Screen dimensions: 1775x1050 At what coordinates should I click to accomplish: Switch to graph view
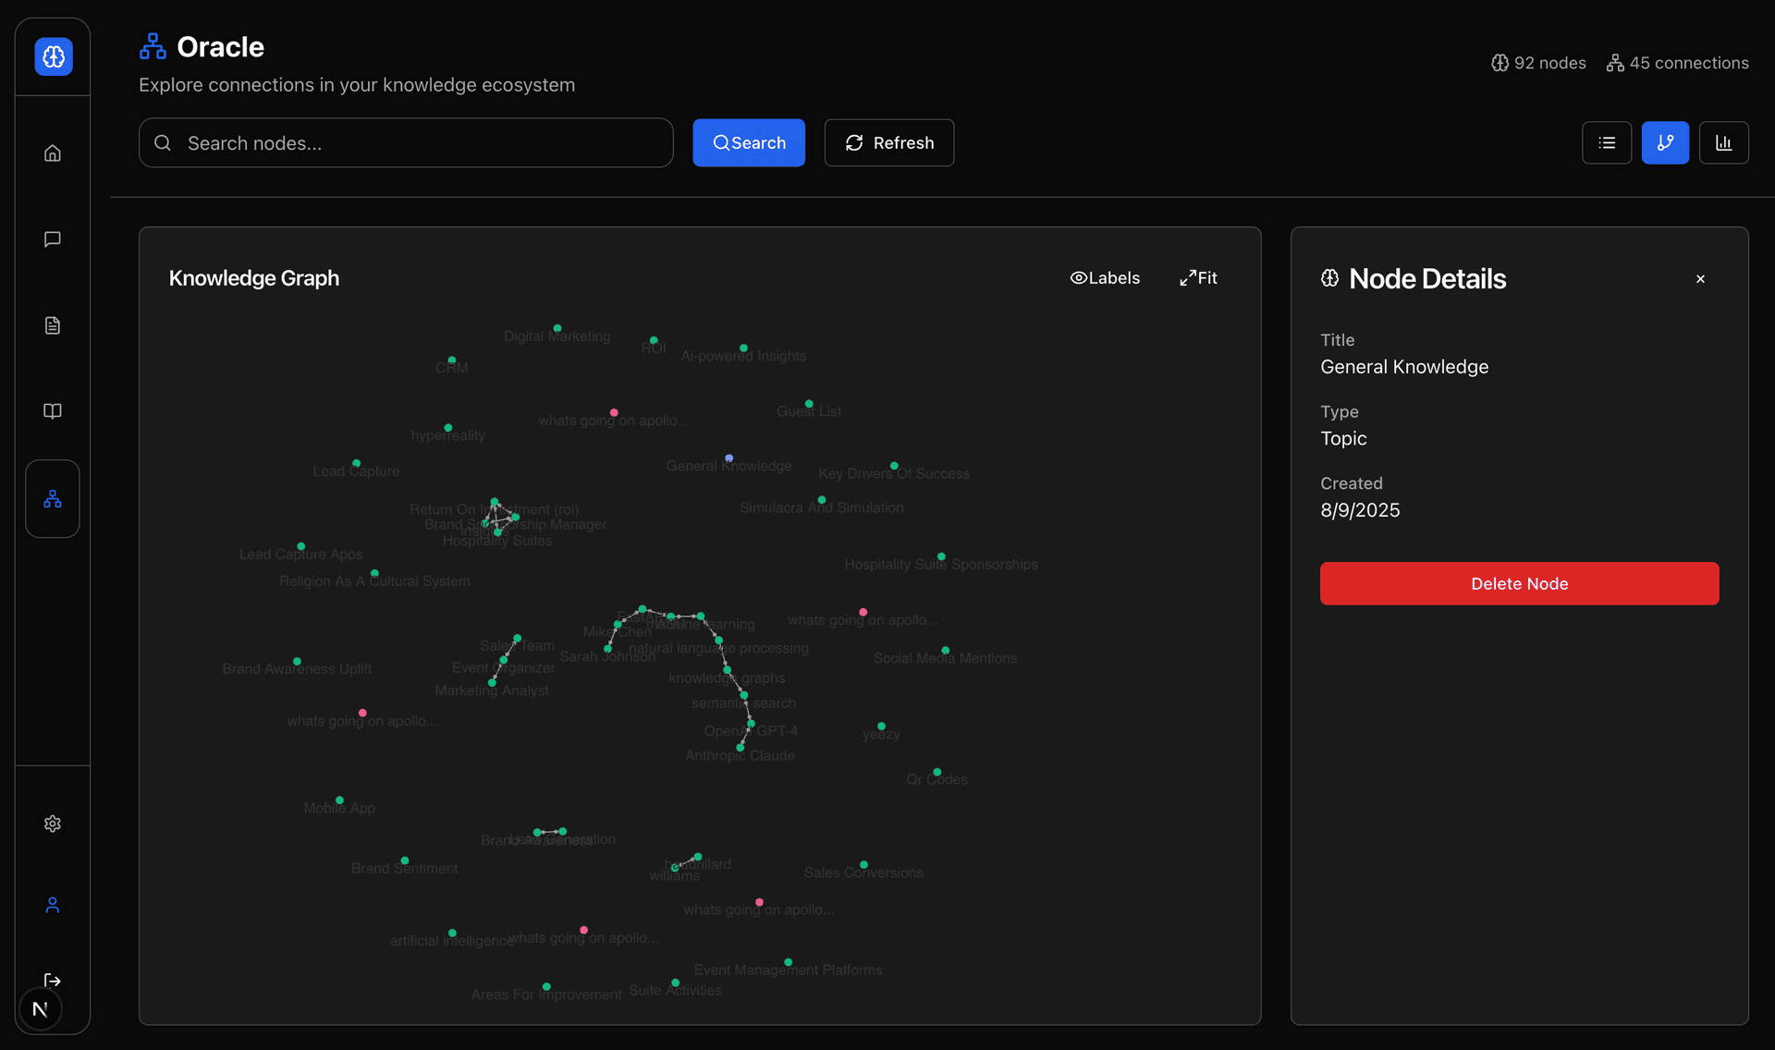[1665, 143]
